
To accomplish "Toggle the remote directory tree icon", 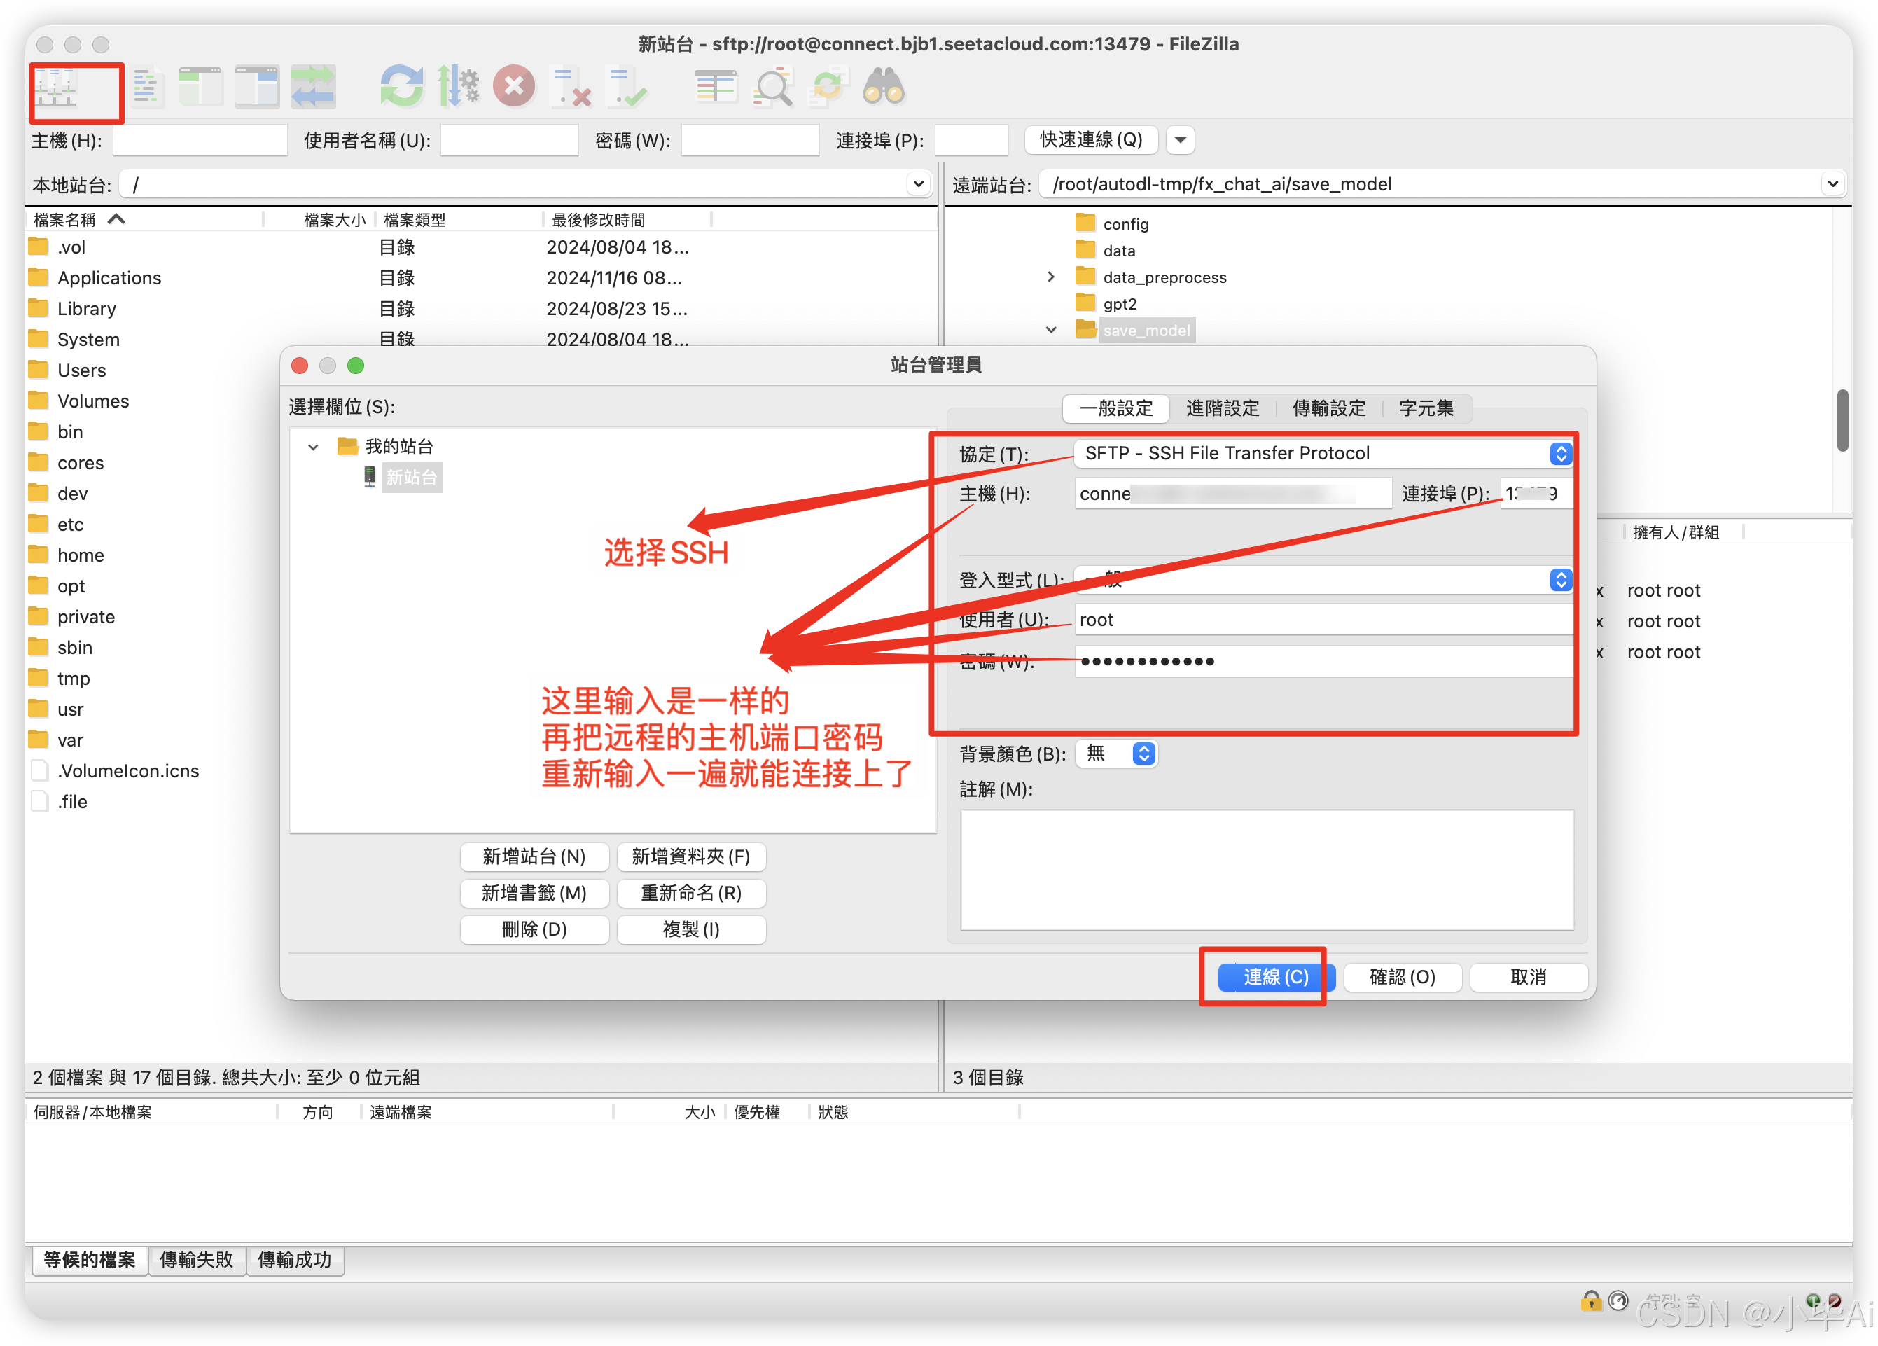I will pos(258,88).
